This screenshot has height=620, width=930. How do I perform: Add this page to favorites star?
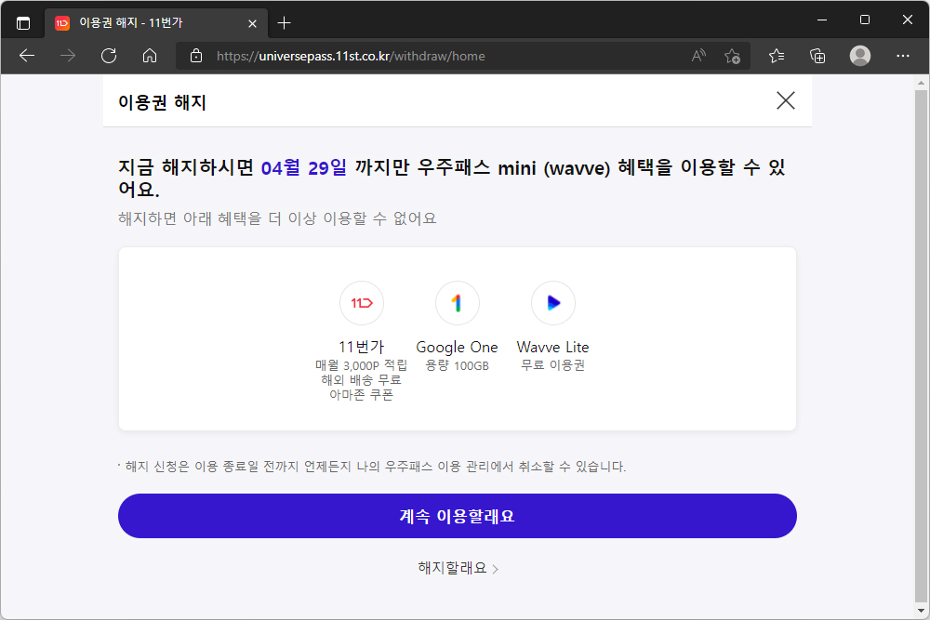pyautogui.click(x=732, y=56)
